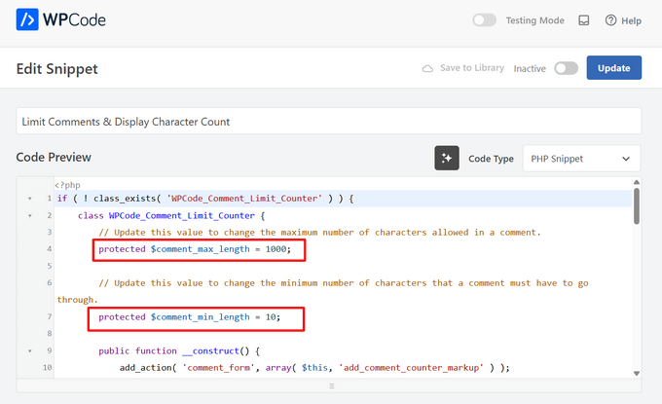The width and height of the screenshot is (662, 404).
Task: Click the Save to Library link
Action: coord(471,68)
